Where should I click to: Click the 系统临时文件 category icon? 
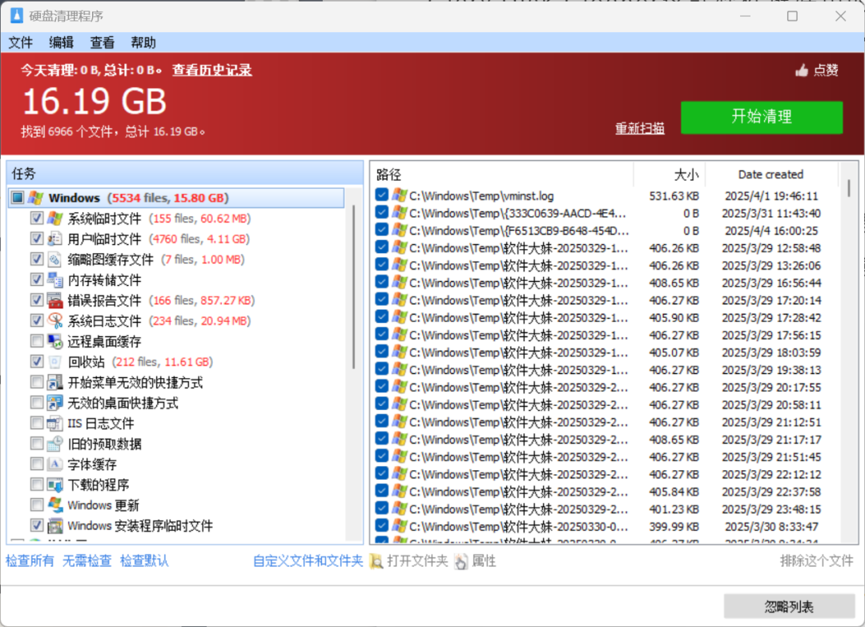click(x=56, y=218)
